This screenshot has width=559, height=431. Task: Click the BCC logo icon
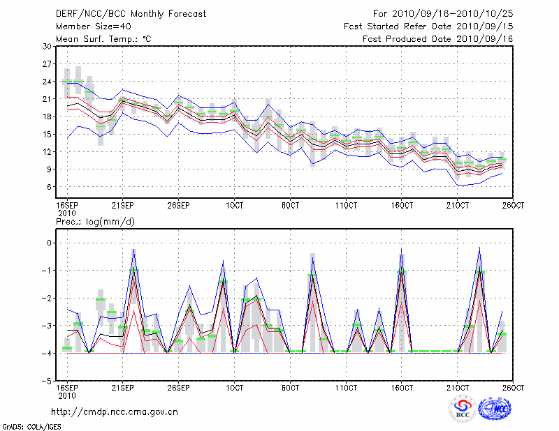pos(463,409)
